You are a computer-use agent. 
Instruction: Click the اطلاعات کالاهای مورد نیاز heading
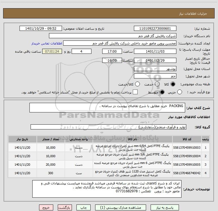(189, 117)
